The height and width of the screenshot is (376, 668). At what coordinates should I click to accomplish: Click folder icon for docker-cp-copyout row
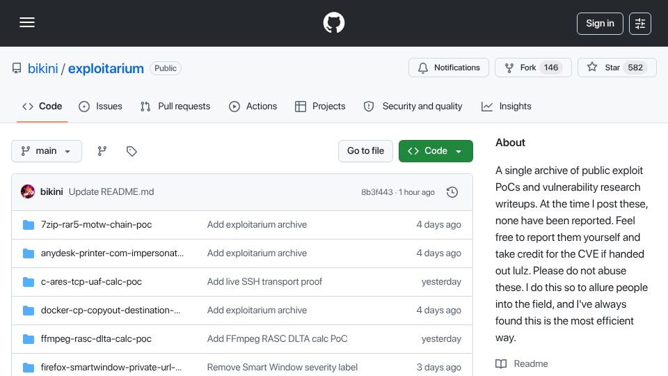pyautogui.click(x=29, y=311)
